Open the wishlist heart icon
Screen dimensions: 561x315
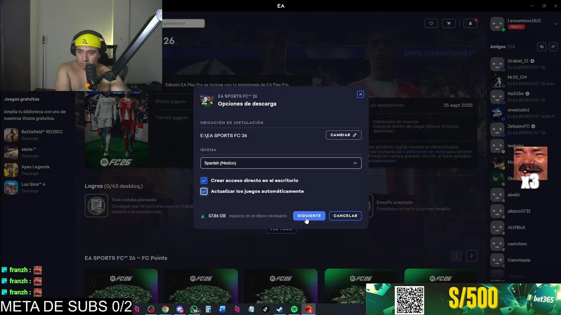[431, 23]
